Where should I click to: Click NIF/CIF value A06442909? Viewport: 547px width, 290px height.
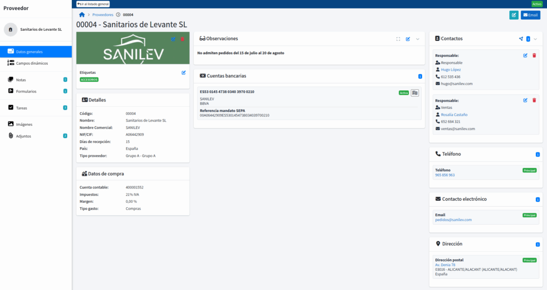(135, 134)
